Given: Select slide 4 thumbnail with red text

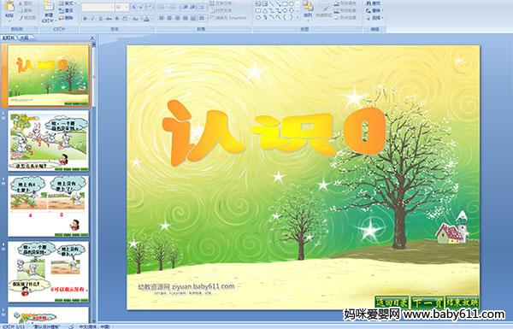Looking at the screenshot, I should click(48, 272).
